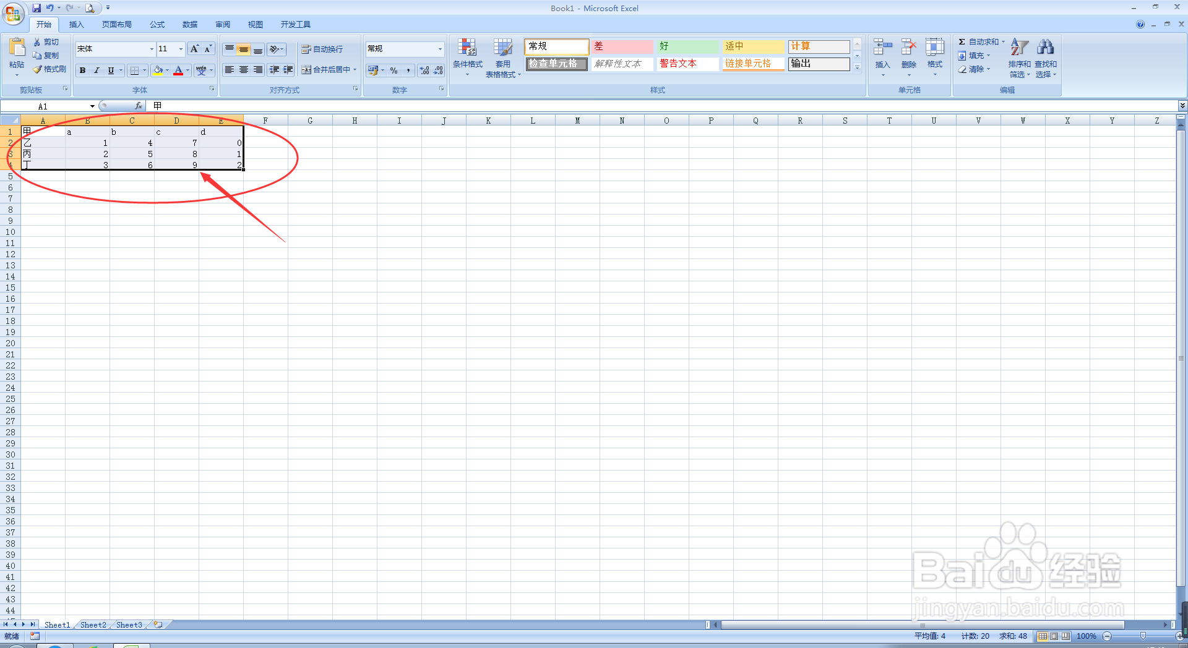
Task: Activate the Format Painter (格式刷) brush
Action: pyautogui.click(x=37, y=69)
